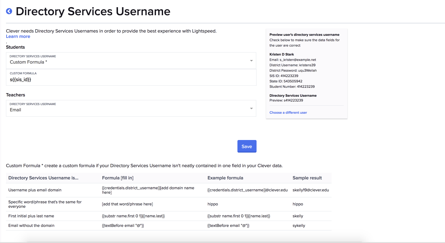Click the Teachers dropdown arrow chevron

251,108
